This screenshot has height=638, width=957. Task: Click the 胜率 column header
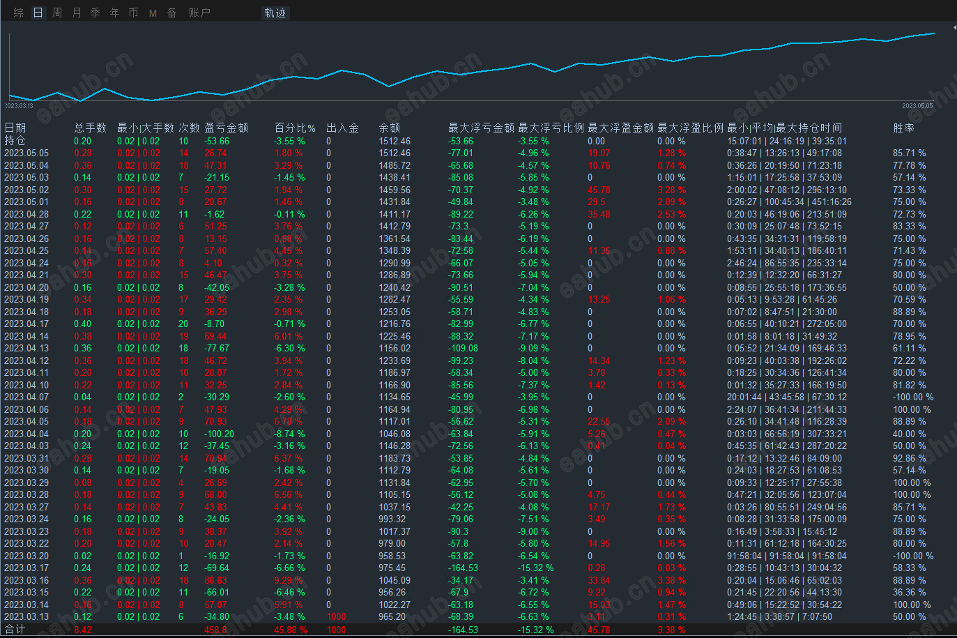point(903,128)
